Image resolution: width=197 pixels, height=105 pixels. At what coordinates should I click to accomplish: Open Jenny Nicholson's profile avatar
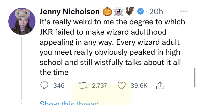[x=22, y=21]
